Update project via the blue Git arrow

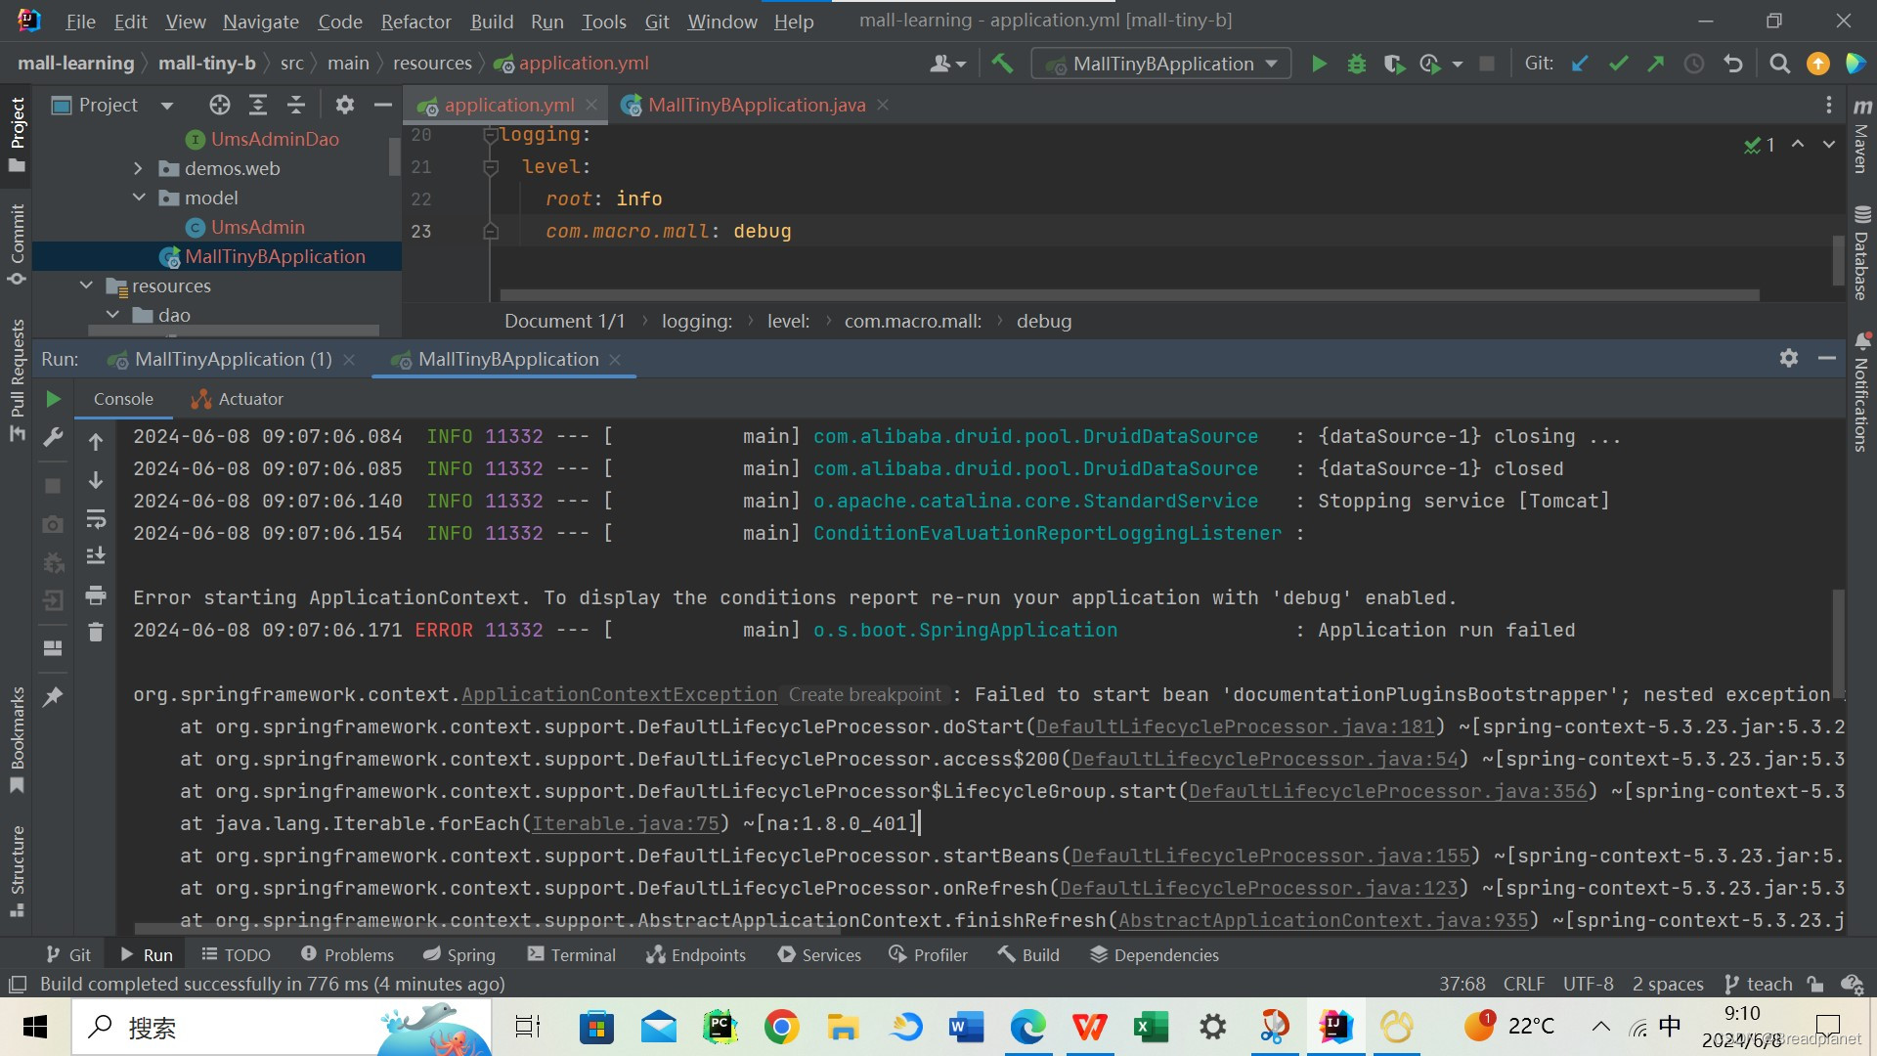(x=1580, y=63)
